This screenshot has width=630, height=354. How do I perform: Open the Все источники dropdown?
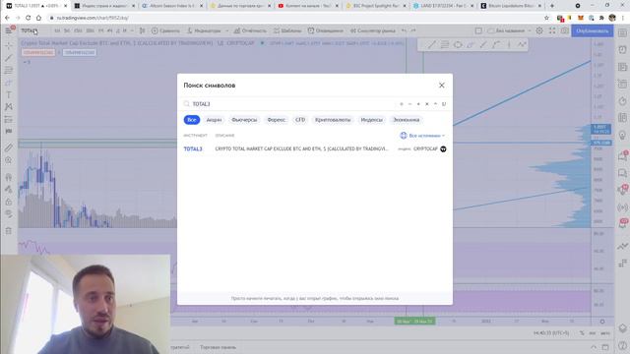[x=422, y=136]
